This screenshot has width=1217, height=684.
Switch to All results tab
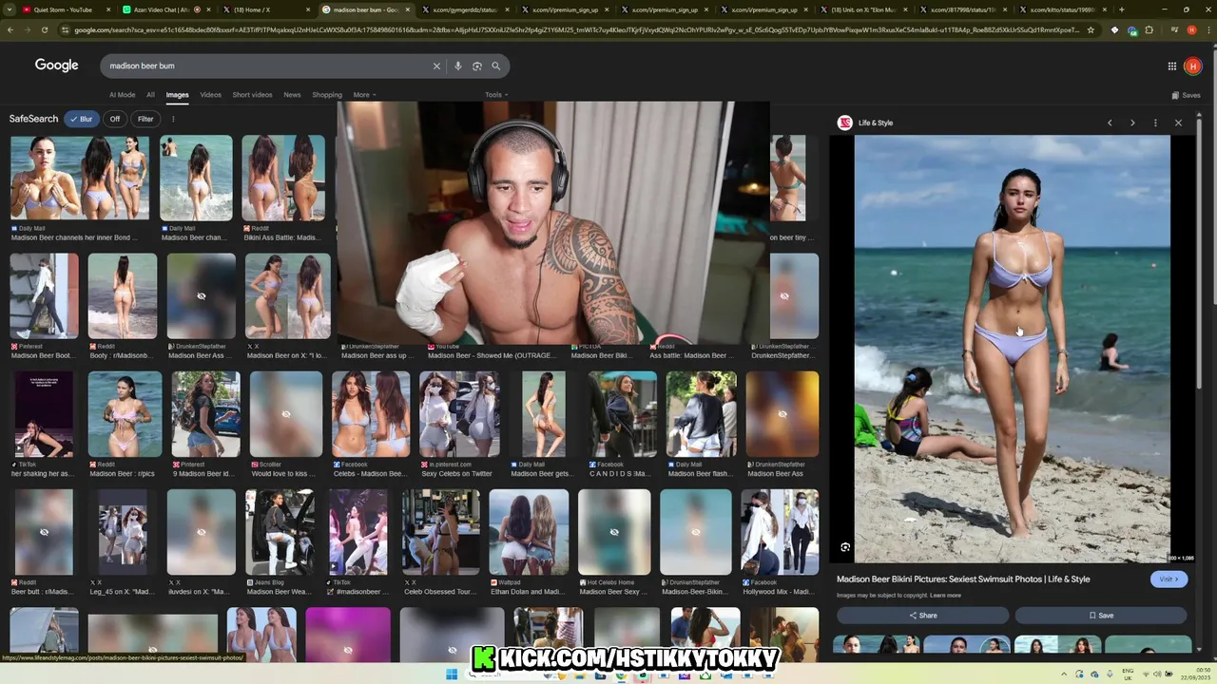pos(150,95)
